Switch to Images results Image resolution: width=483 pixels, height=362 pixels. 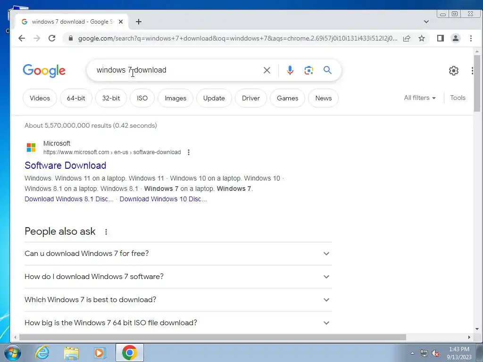175,98
